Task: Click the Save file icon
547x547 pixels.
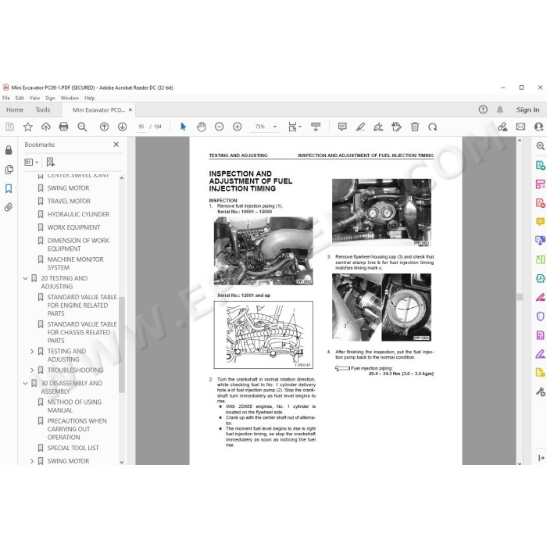Action: [x=9, y=127]
